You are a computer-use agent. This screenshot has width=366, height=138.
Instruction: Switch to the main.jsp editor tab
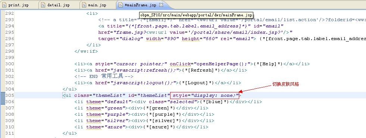click(97, 5)
